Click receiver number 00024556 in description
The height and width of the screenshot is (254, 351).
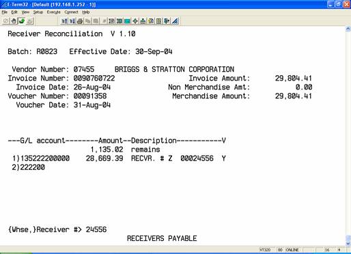[197, 158]
